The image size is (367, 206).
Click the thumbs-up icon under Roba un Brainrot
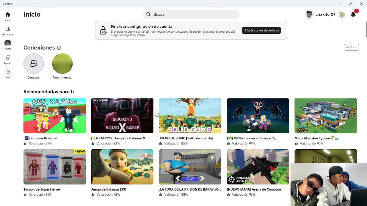tap(25, 143)
